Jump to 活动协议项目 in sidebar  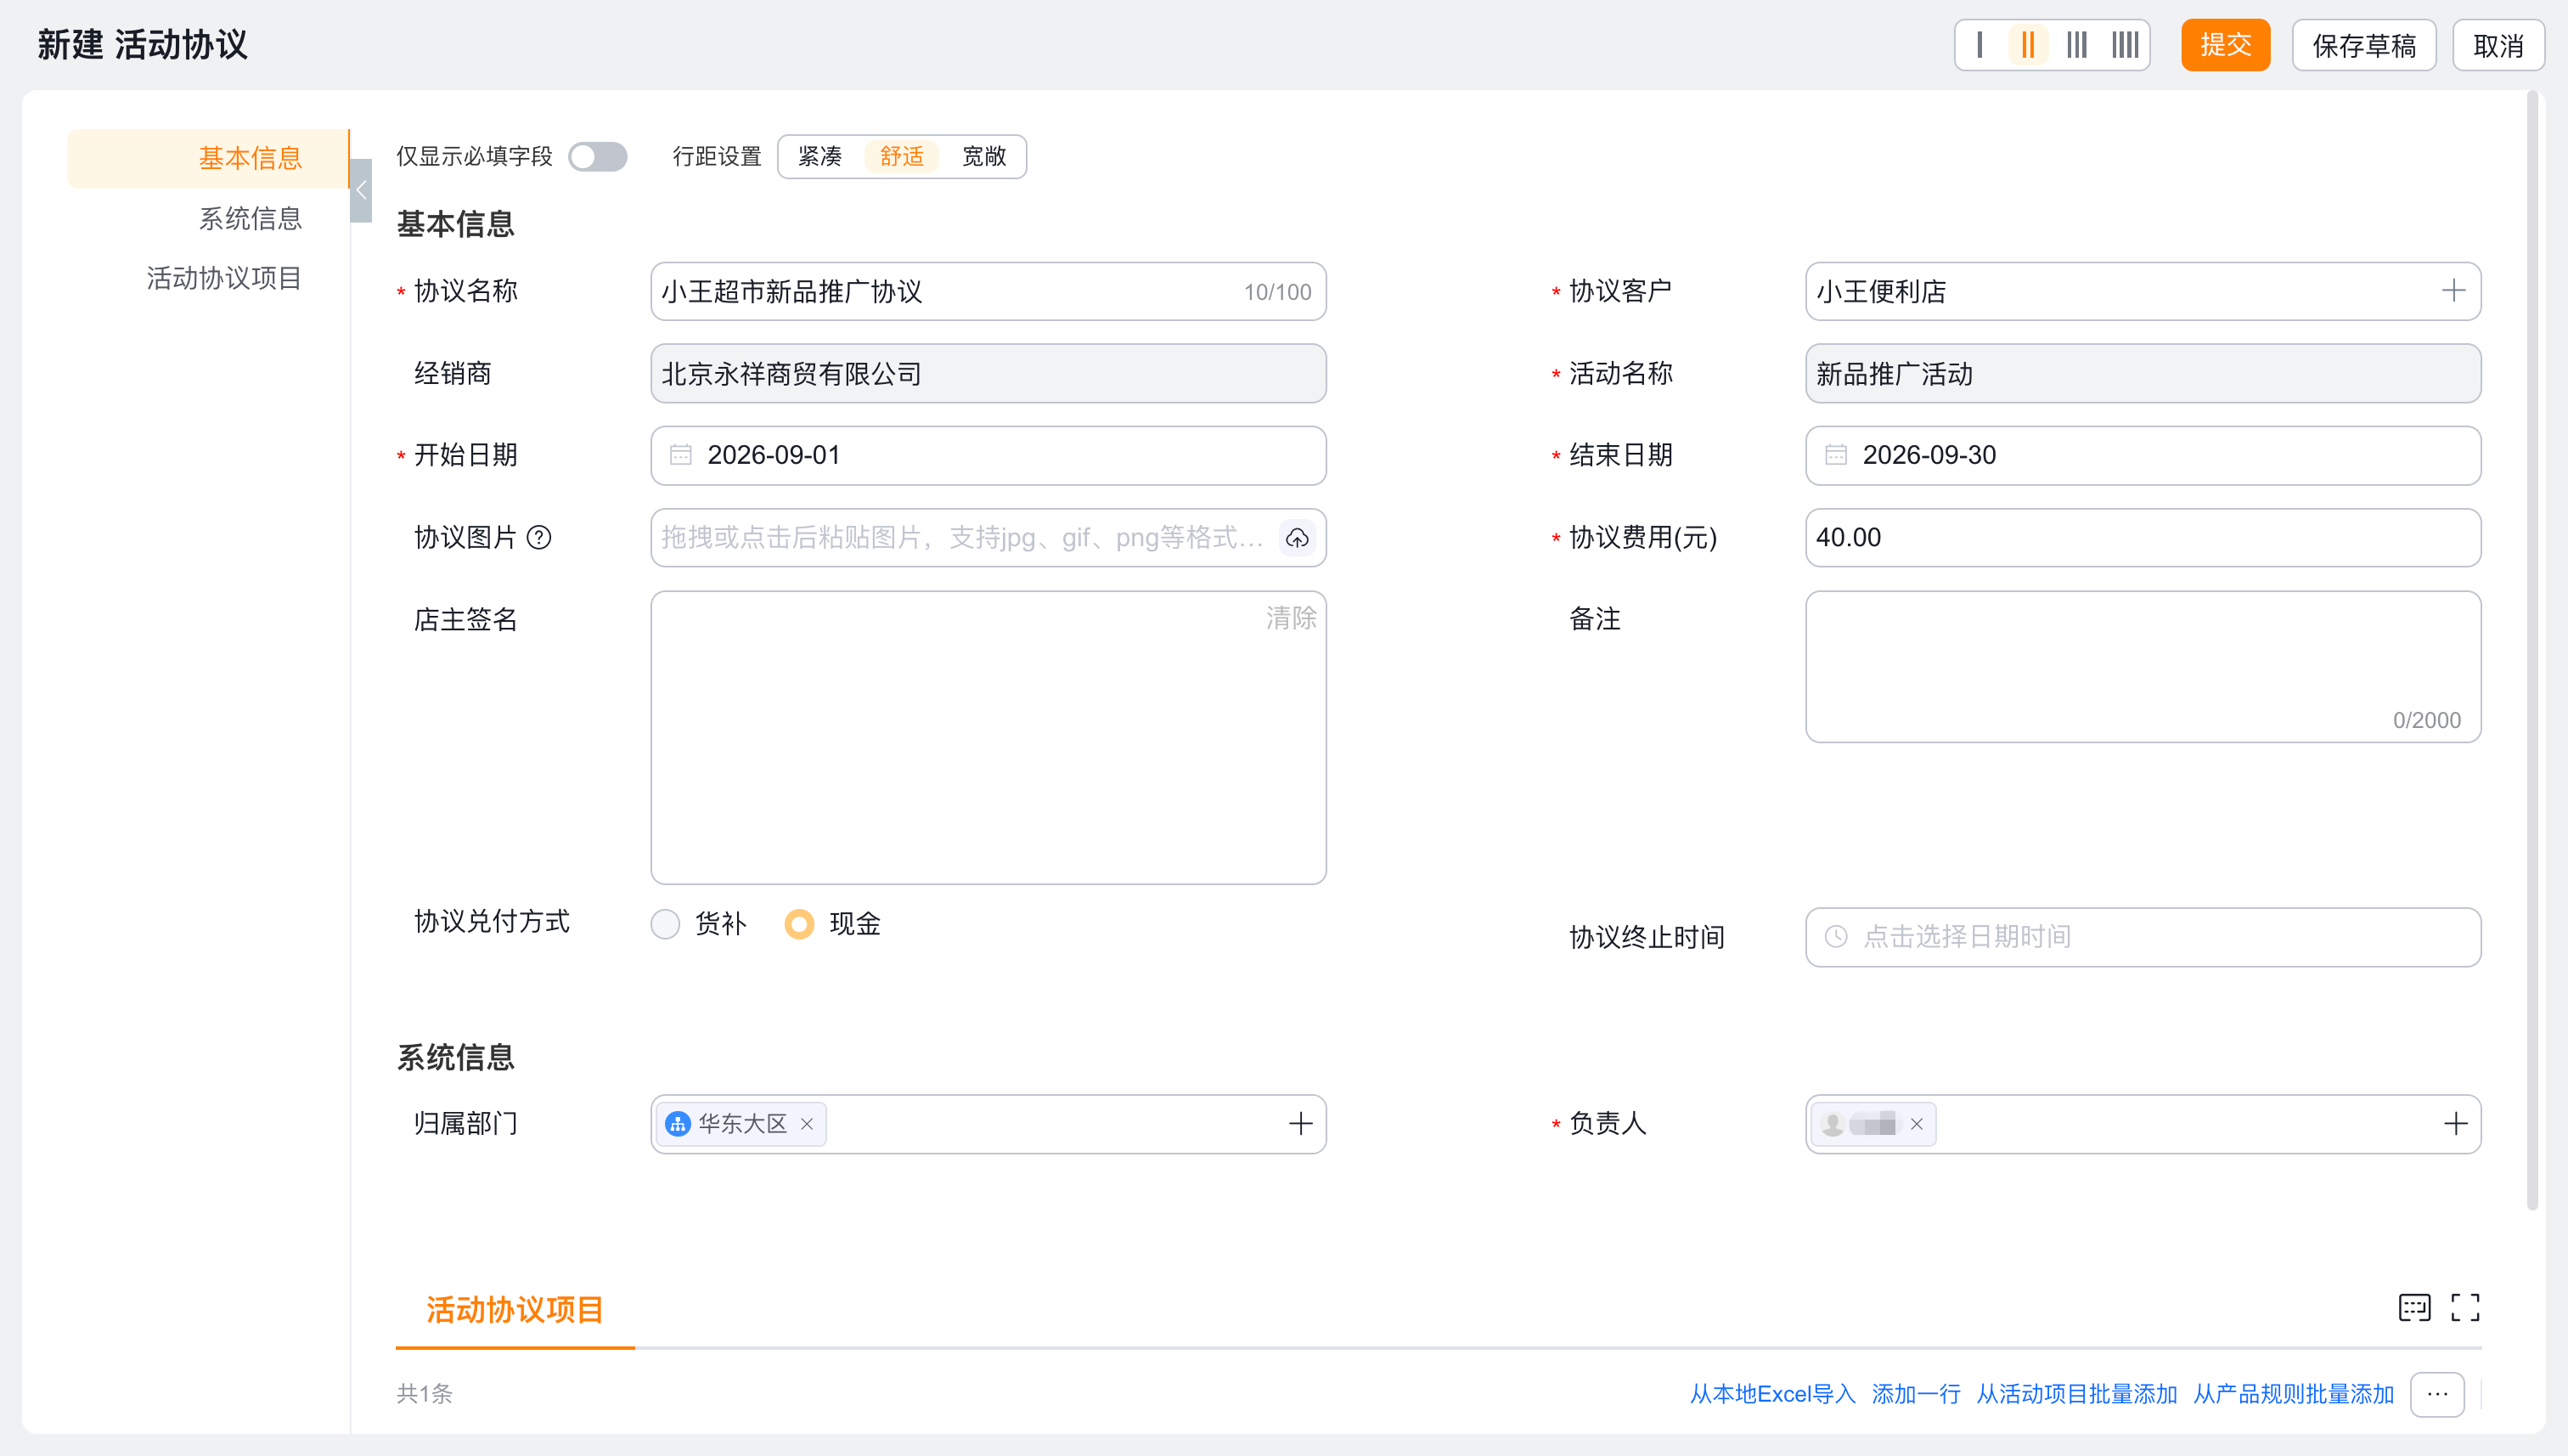tap(224, 278)
